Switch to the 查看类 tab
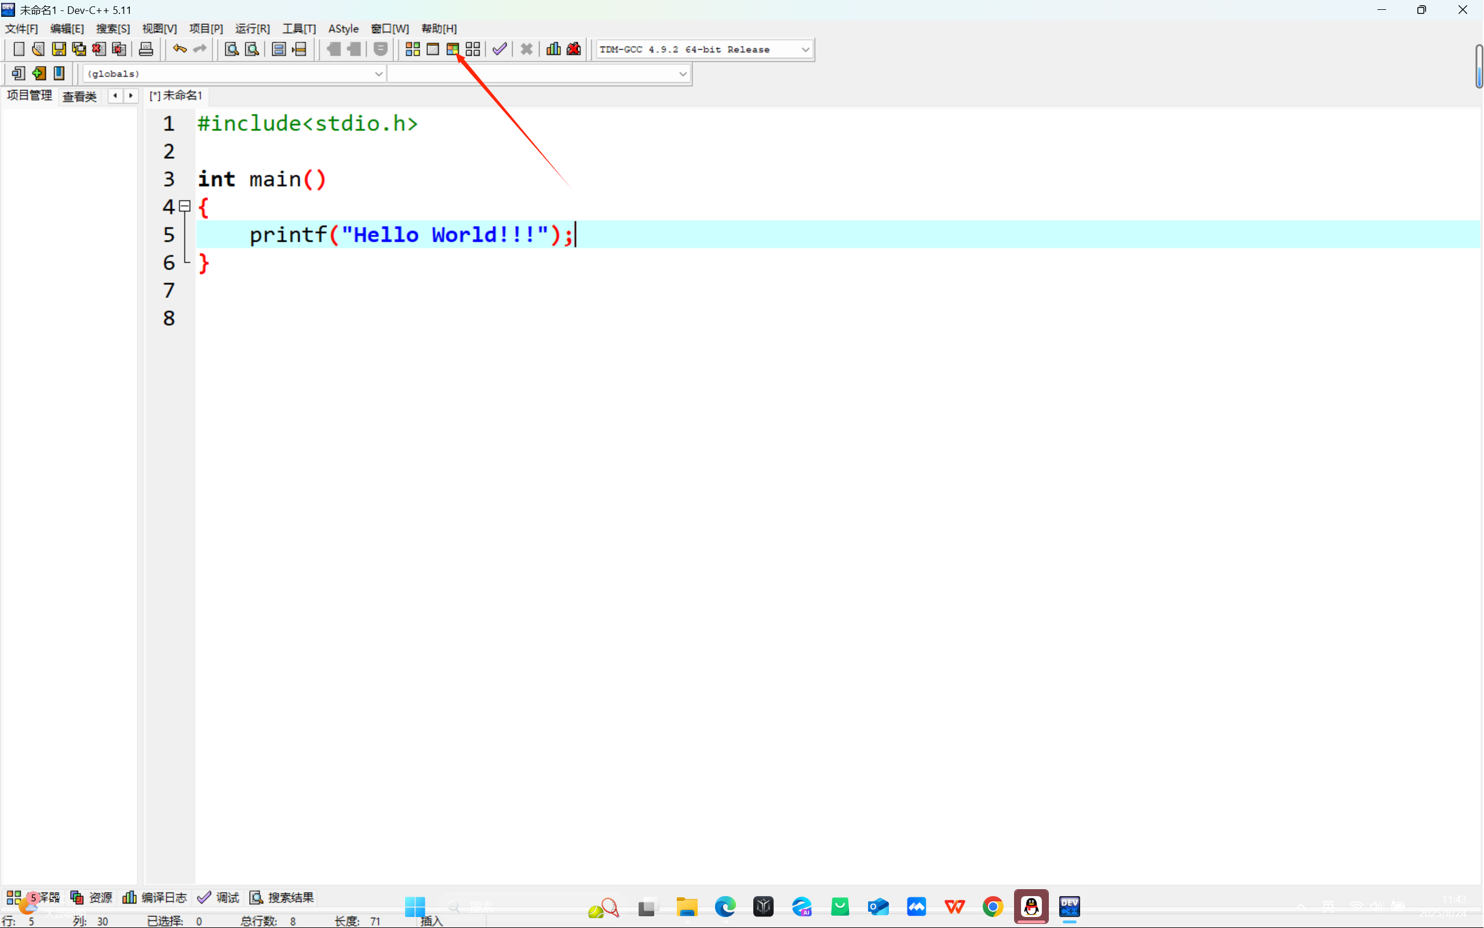Screen dimensions: 1484x928 point(80,96)
